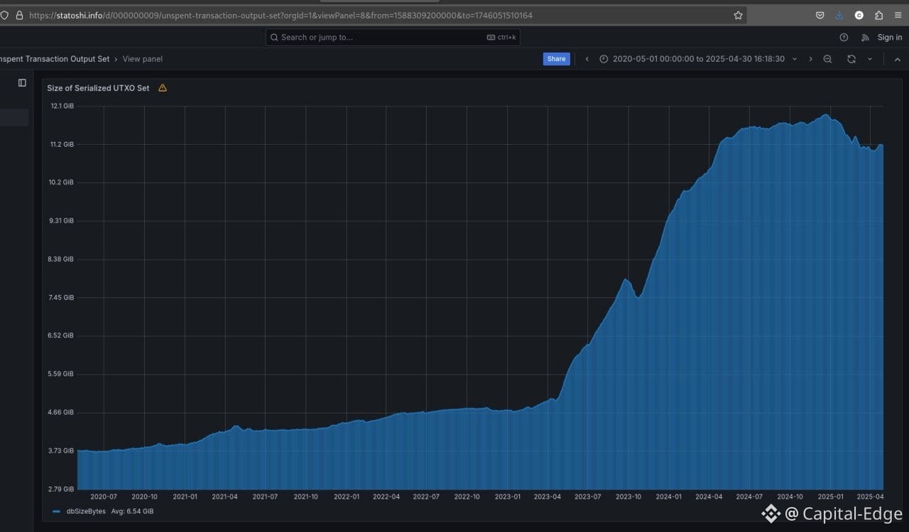Open the Save to Pocket icon
The width and height of the screenshot is (909, 532).
[x=820, y=15]
